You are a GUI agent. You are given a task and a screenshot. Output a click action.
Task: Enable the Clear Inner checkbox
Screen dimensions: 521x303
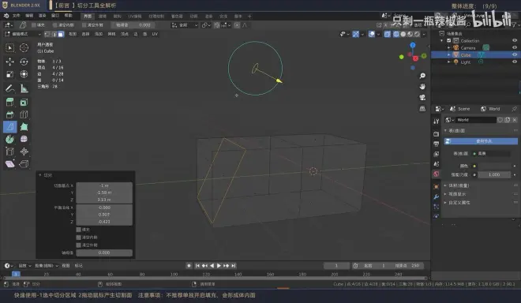click(x=79, y=238)
